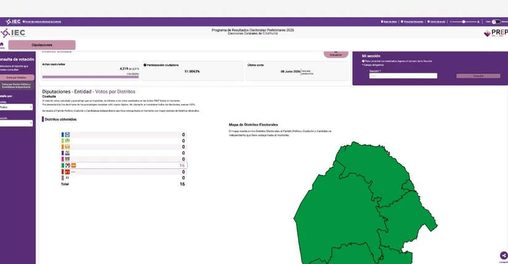Select the orange party logo row
The image size is (508, 264).
[124, 147]
